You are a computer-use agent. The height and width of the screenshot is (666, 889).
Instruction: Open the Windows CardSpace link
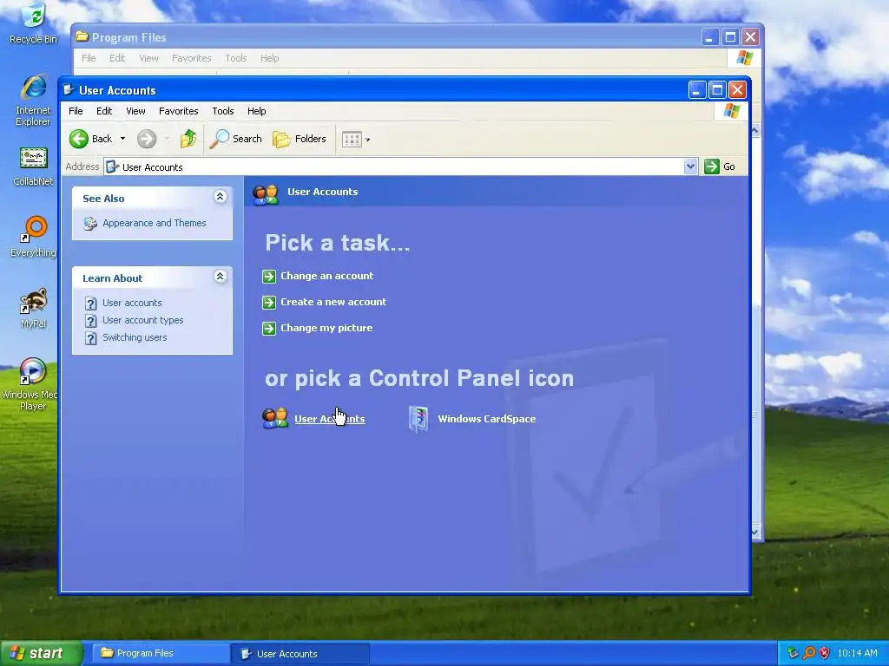tap(486, 419)
